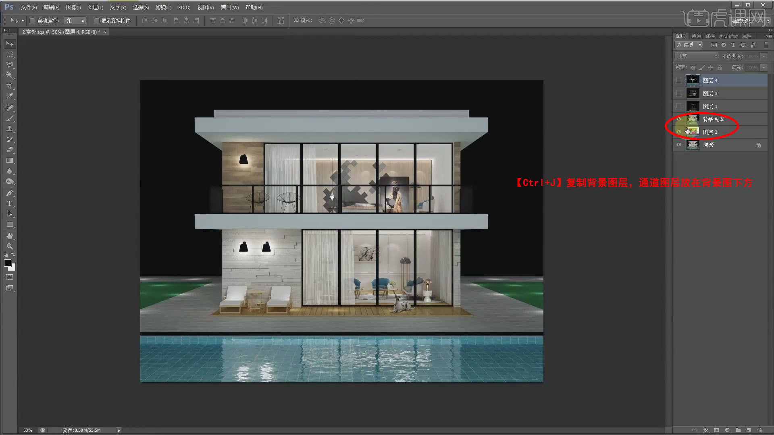Select the Clone Stamp tool
Viewport: 774px width, 435px height.
click(10, 129)
